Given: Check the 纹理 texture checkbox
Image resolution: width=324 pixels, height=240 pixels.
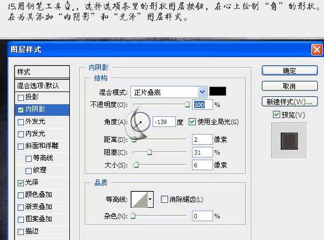Looking at the screenshot, I should coord(28,171).
